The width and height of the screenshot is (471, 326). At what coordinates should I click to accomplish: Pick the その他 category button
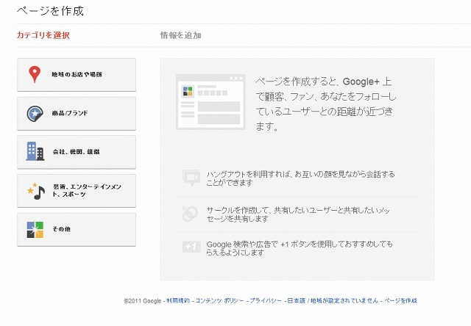[77, 230]
